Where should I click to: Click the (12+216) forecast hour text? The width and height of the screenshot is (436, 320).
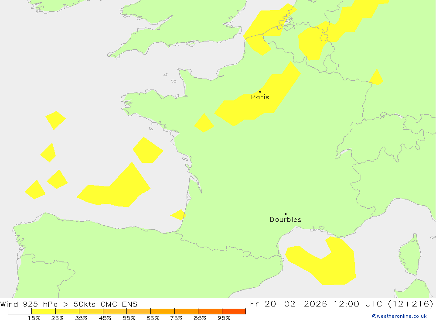pyautogui.click(x=411, y=304)
